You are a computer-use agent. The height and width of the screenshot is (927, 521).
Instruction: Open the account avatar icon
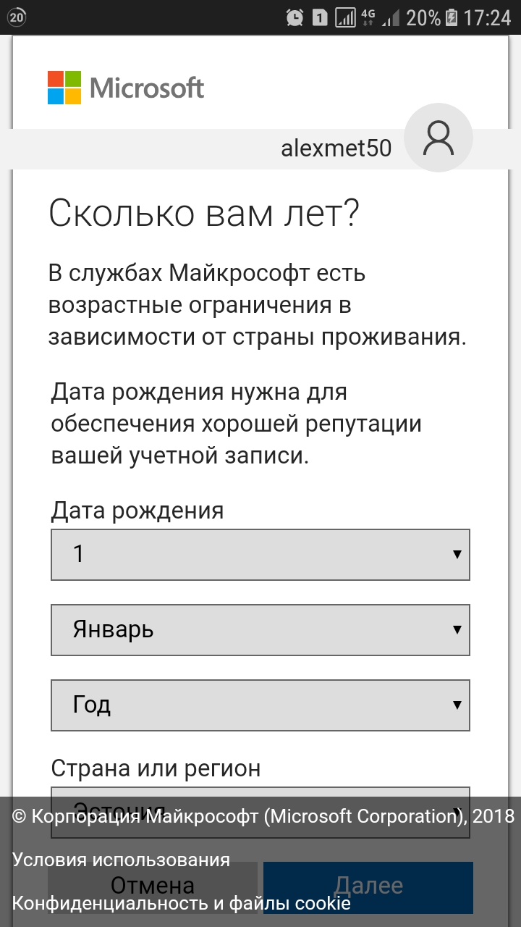pyautogui.click(x=439, y=138)
